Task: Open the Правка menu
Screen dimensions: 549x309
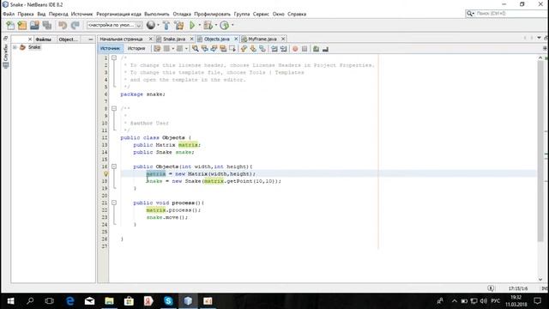Action: click(26, 14)
